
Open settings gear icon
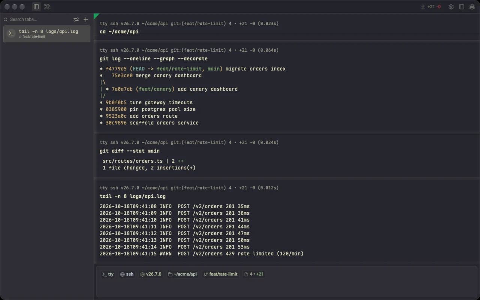click(451, 7)
